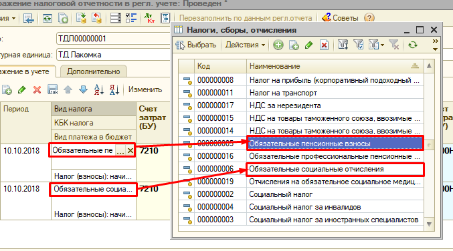Screen dimensions: 453x251
Task: Edit the current table row with green pencil
Action: [x=21, y=89]
